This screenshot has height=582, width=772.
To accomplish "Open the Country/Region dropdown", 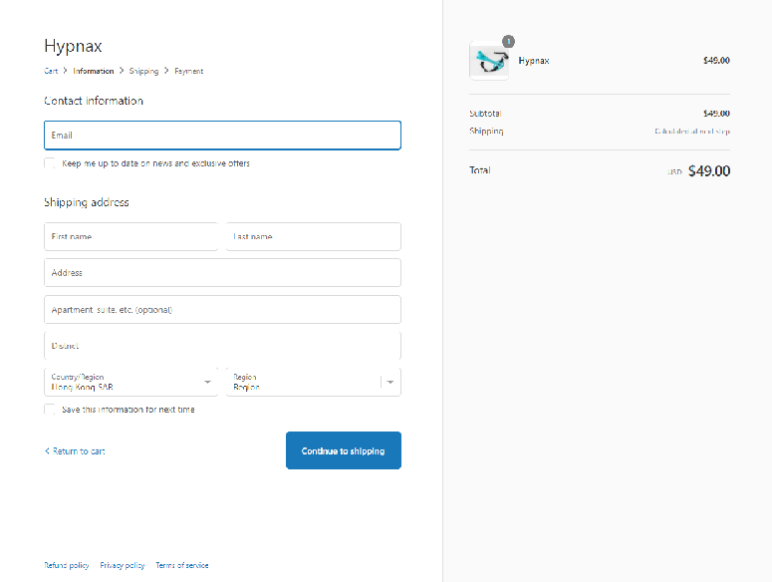I will [x=130, y=382].
